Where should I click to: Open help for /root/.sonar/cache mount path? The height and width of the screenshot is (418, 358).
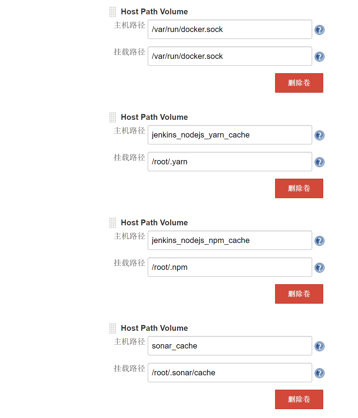coord(319,373)
